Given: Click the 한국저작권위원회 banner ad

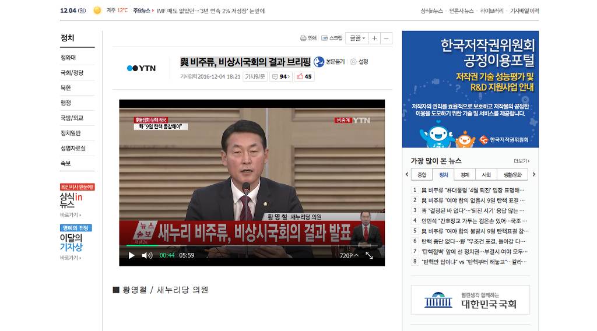Looking at the screenshot, I should tap(470, 89).
